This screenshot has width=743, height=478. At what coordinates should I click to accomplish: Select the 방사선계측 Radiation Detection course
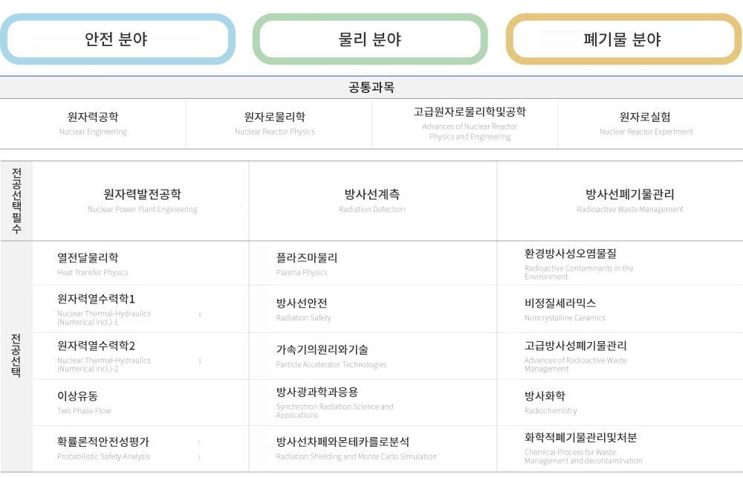coord(371,195)
